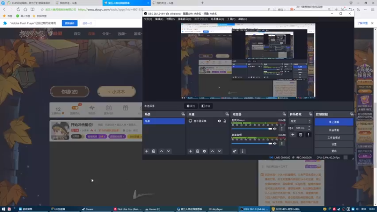Remove scene transition with trash icon
377x212 pixels.
pos(301,135)
